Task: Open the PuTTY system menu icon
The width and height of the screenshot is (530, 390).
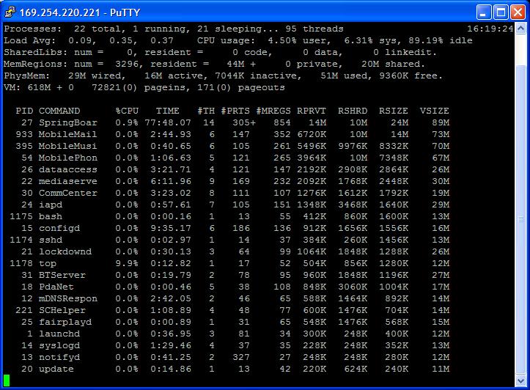Action: click(10, 12)
